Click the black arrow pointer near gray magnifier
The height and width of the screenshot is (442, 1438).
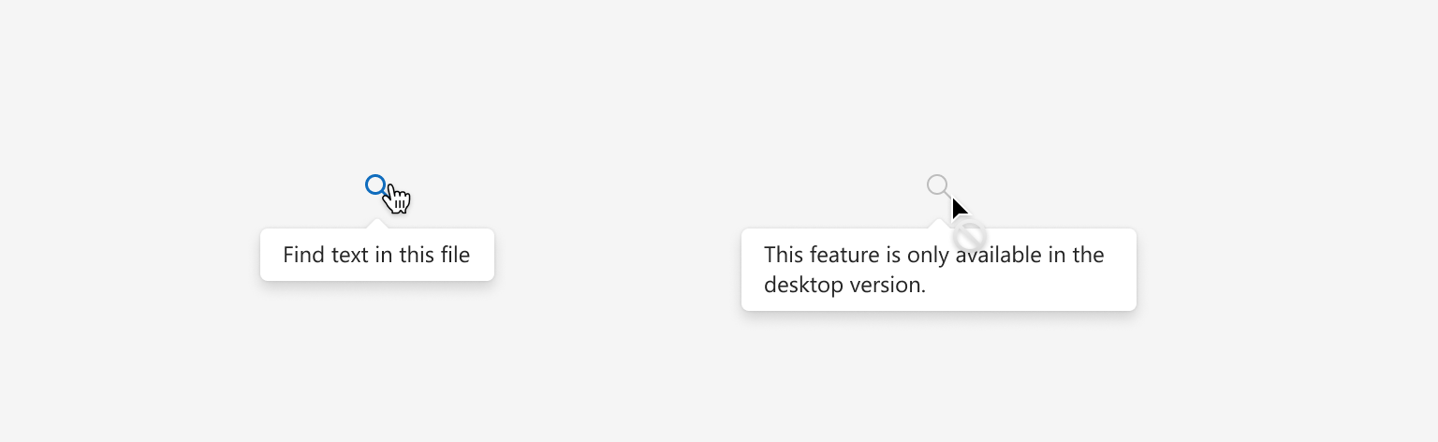point(960,209)
